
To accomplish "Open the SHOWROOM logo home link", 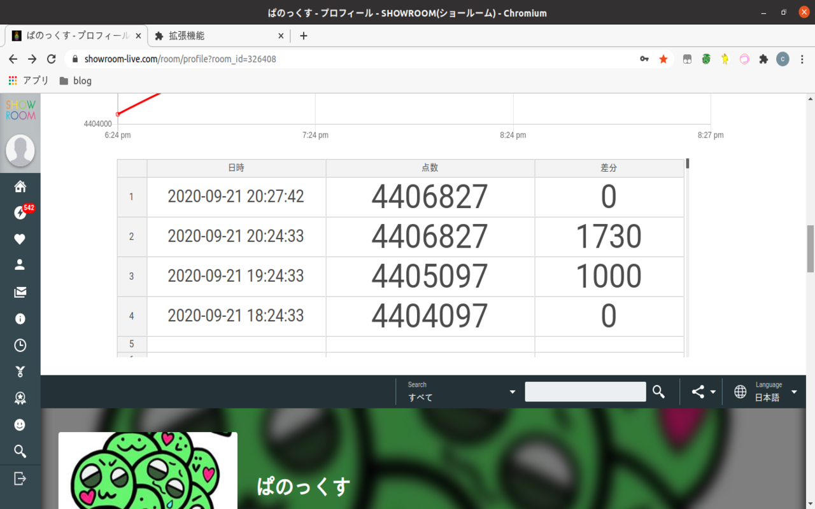I will (20, 109).
